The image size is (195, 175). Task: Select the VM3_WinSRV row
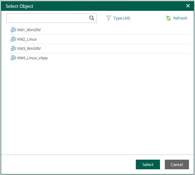click(x=97, y=48)
